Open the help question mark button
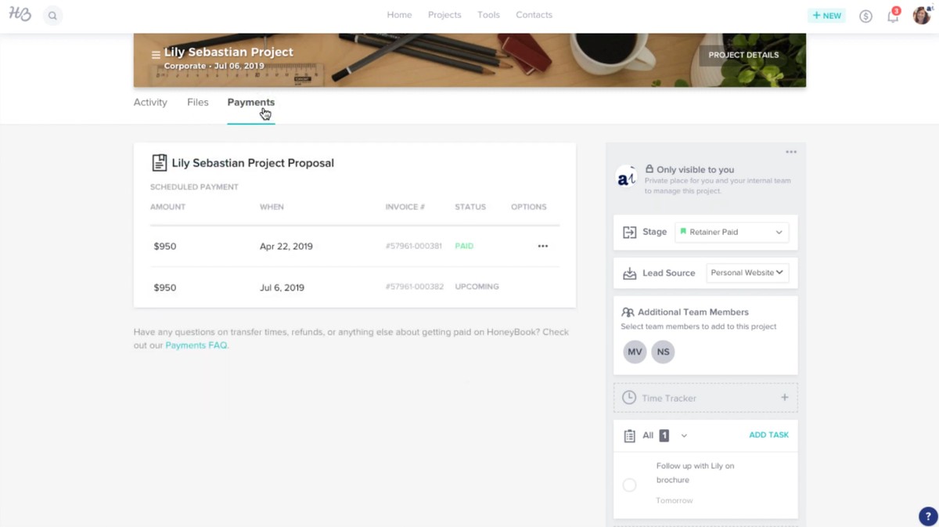 point(928,516)
